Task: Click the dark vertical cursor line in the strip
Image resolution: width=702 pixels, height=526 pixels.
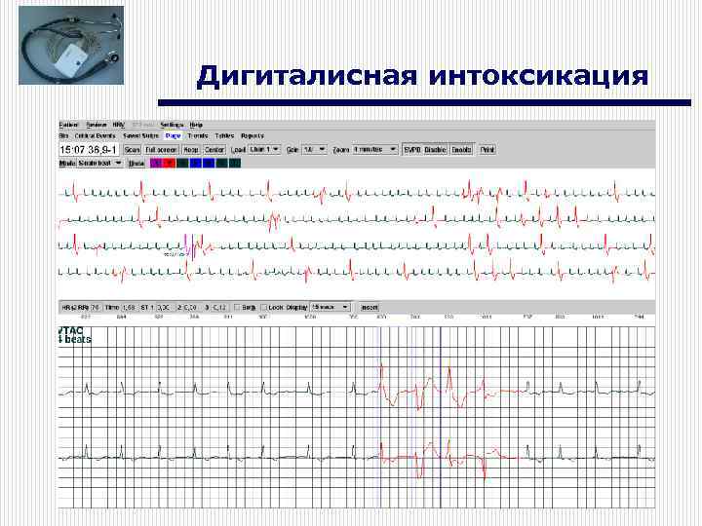Action: 440,417
